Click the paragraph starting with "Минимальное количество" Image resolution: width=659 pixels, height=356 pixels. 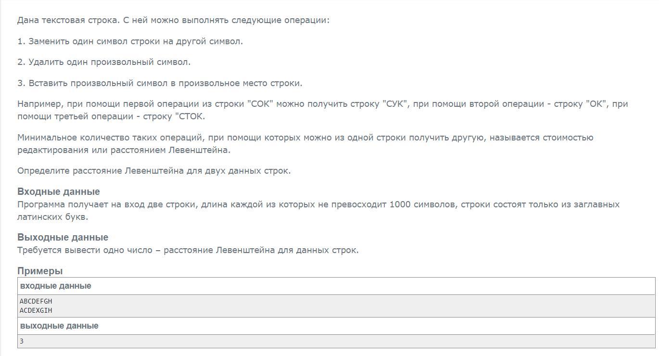tap(305, 138)
